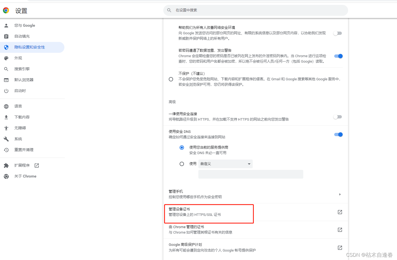This screenshot has width=397, height=260.
Task: Click into the 在设置中搜索 search field
Action: [x=255, y=10]
